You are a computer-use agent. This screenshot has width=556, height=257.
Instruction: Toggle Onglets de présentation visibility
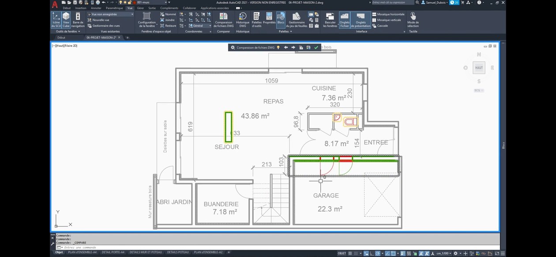pos(361,20)
